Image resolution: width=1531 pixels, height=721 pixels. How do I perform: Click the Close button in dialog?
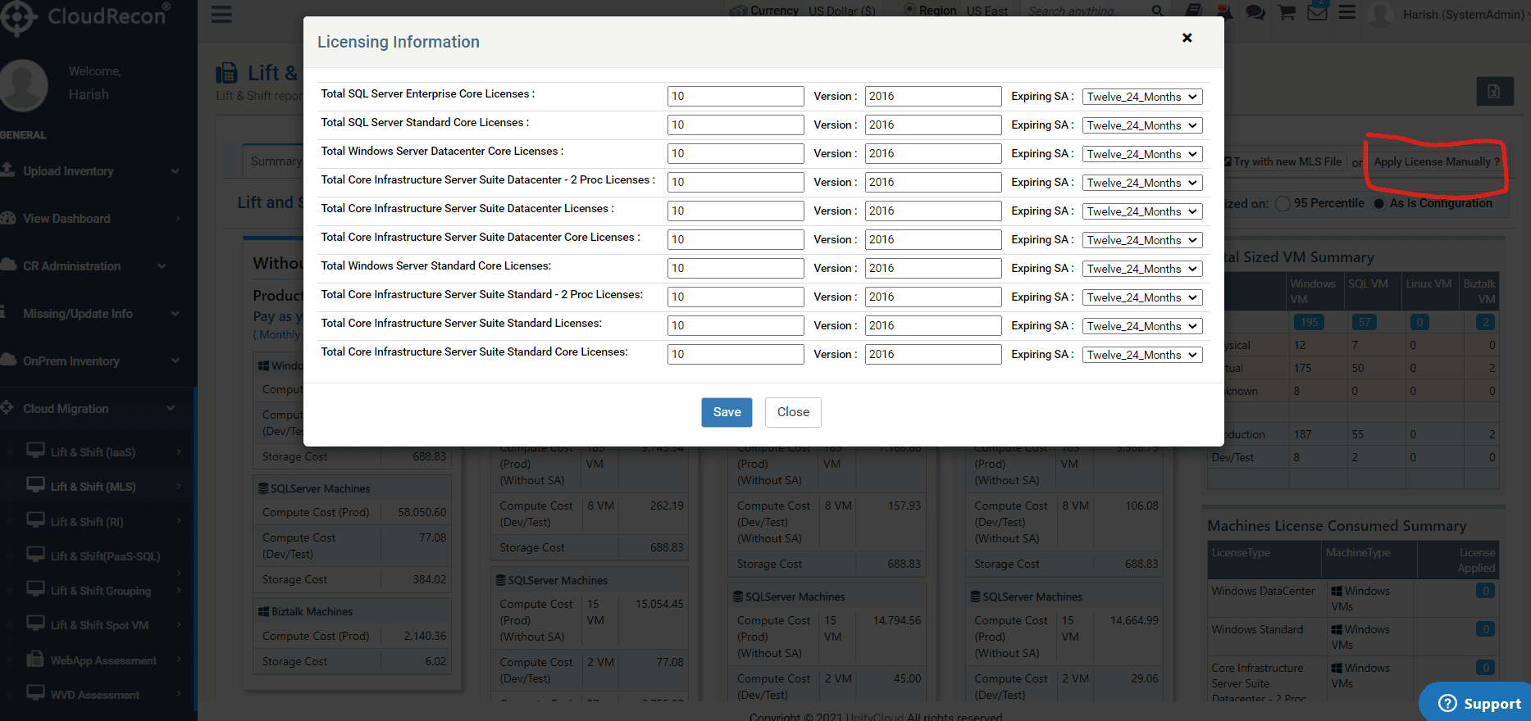(793, 412)
